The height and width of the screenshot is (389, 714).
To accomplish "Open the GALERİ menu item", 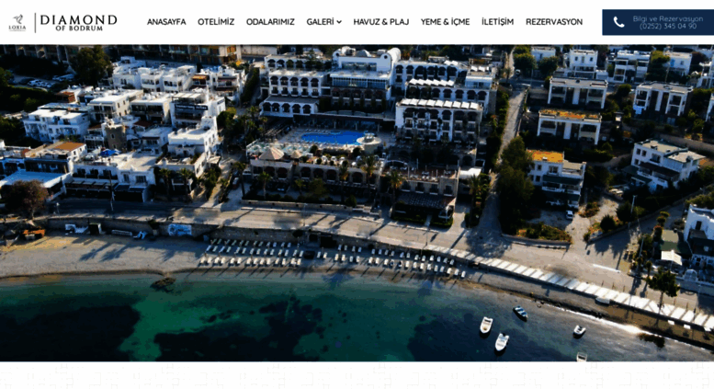I will click(320, 22).
